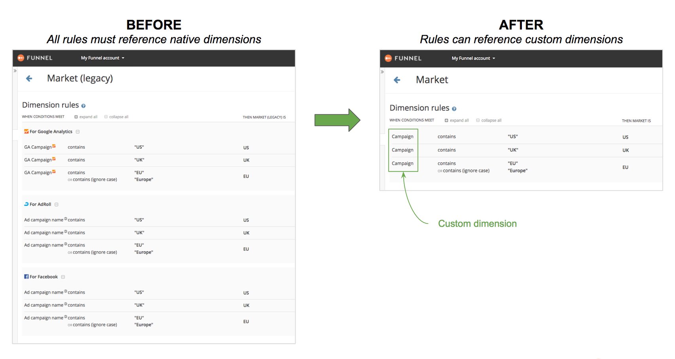Click Funnel logo in Market (legacy) window

click(35, 58)
